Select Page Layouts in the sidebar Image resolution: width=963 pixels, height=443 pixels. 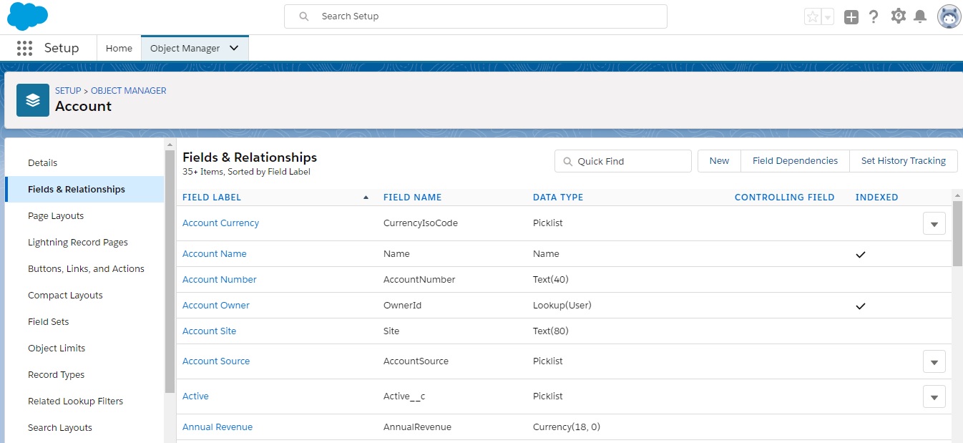pyautogui.click(x=56, y=215)
